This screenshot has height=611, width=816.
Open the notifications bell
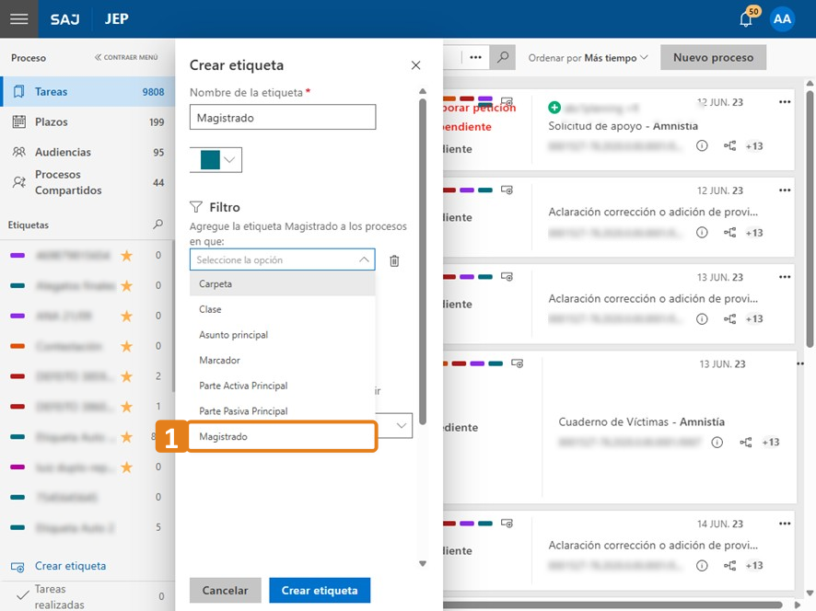tap(746, 19)
